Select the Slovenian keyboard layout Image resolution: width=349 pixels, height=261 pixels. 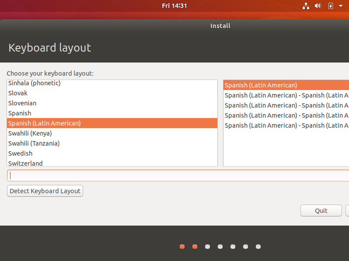(x=22, y=103)
